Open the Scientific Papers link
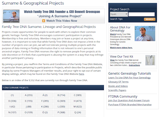 (117, 90)
